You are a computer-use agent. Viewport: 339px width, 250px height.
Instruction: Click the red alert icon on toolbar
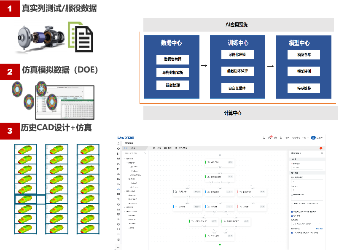click(x=321, y=148)
